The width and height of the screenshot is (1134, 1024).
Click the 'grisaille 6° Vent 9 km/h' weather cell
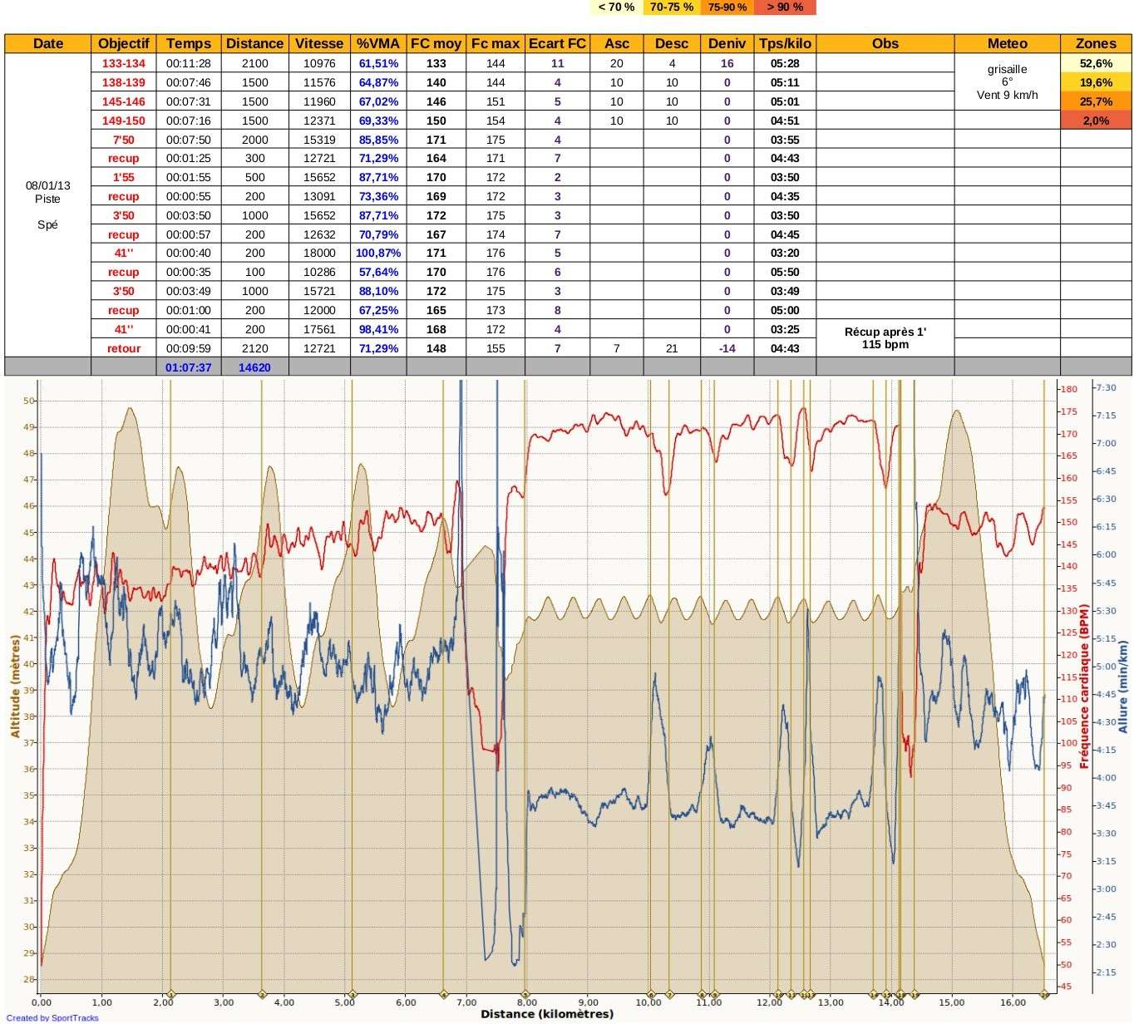point(1007,82)
